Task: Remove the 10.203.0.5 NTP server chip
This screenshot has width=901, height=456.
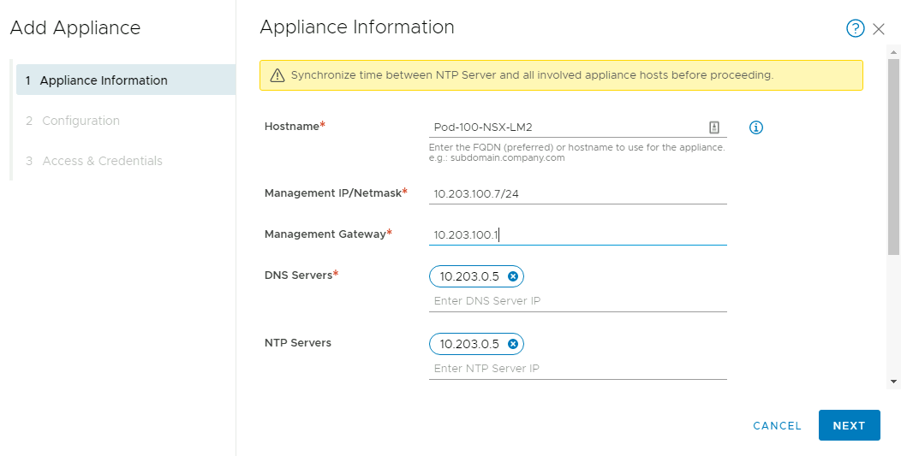Action: tap(513, 344)
